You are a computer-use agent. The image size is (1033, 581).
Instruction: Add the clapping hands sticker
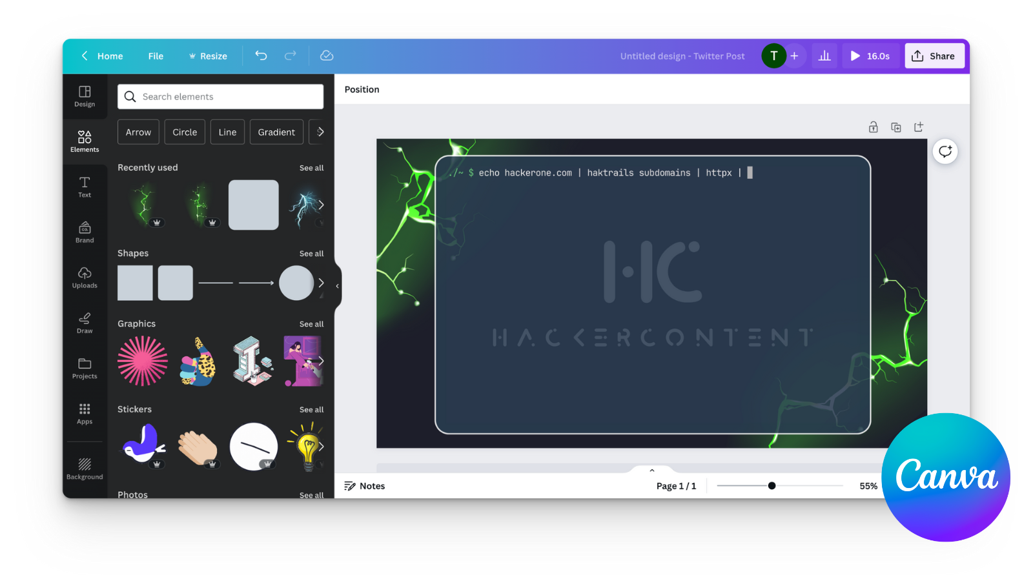click(x=198, y=447)
